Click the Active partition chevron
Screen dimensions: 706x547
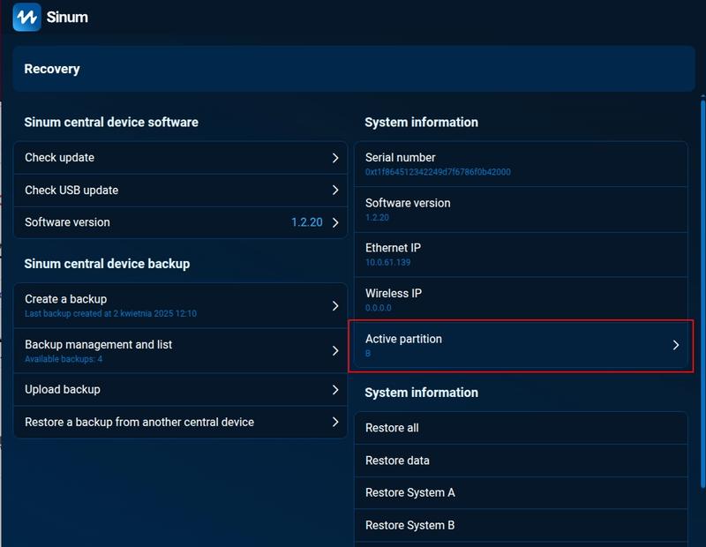click(x=675, y=345)
